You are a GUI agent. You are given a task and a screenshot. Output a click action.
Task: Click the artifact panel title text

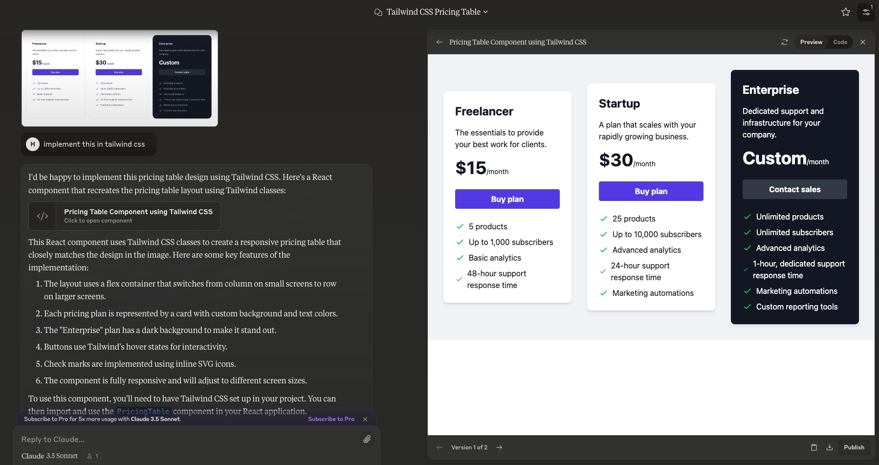[x=518, y=42]
